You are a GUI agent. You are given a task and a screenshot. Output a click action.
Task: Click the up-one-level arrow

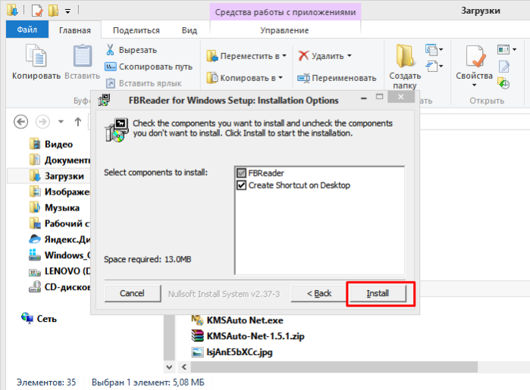coord(78,122)
